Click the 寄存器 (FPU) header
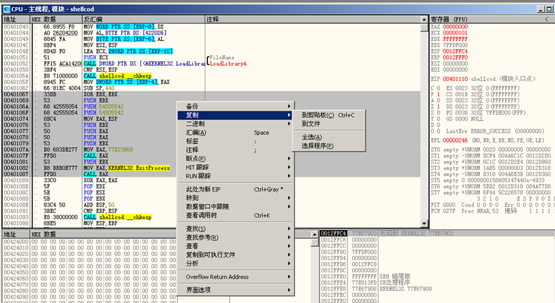The height and width of the screenshot is (303, 555). (449, 20)
